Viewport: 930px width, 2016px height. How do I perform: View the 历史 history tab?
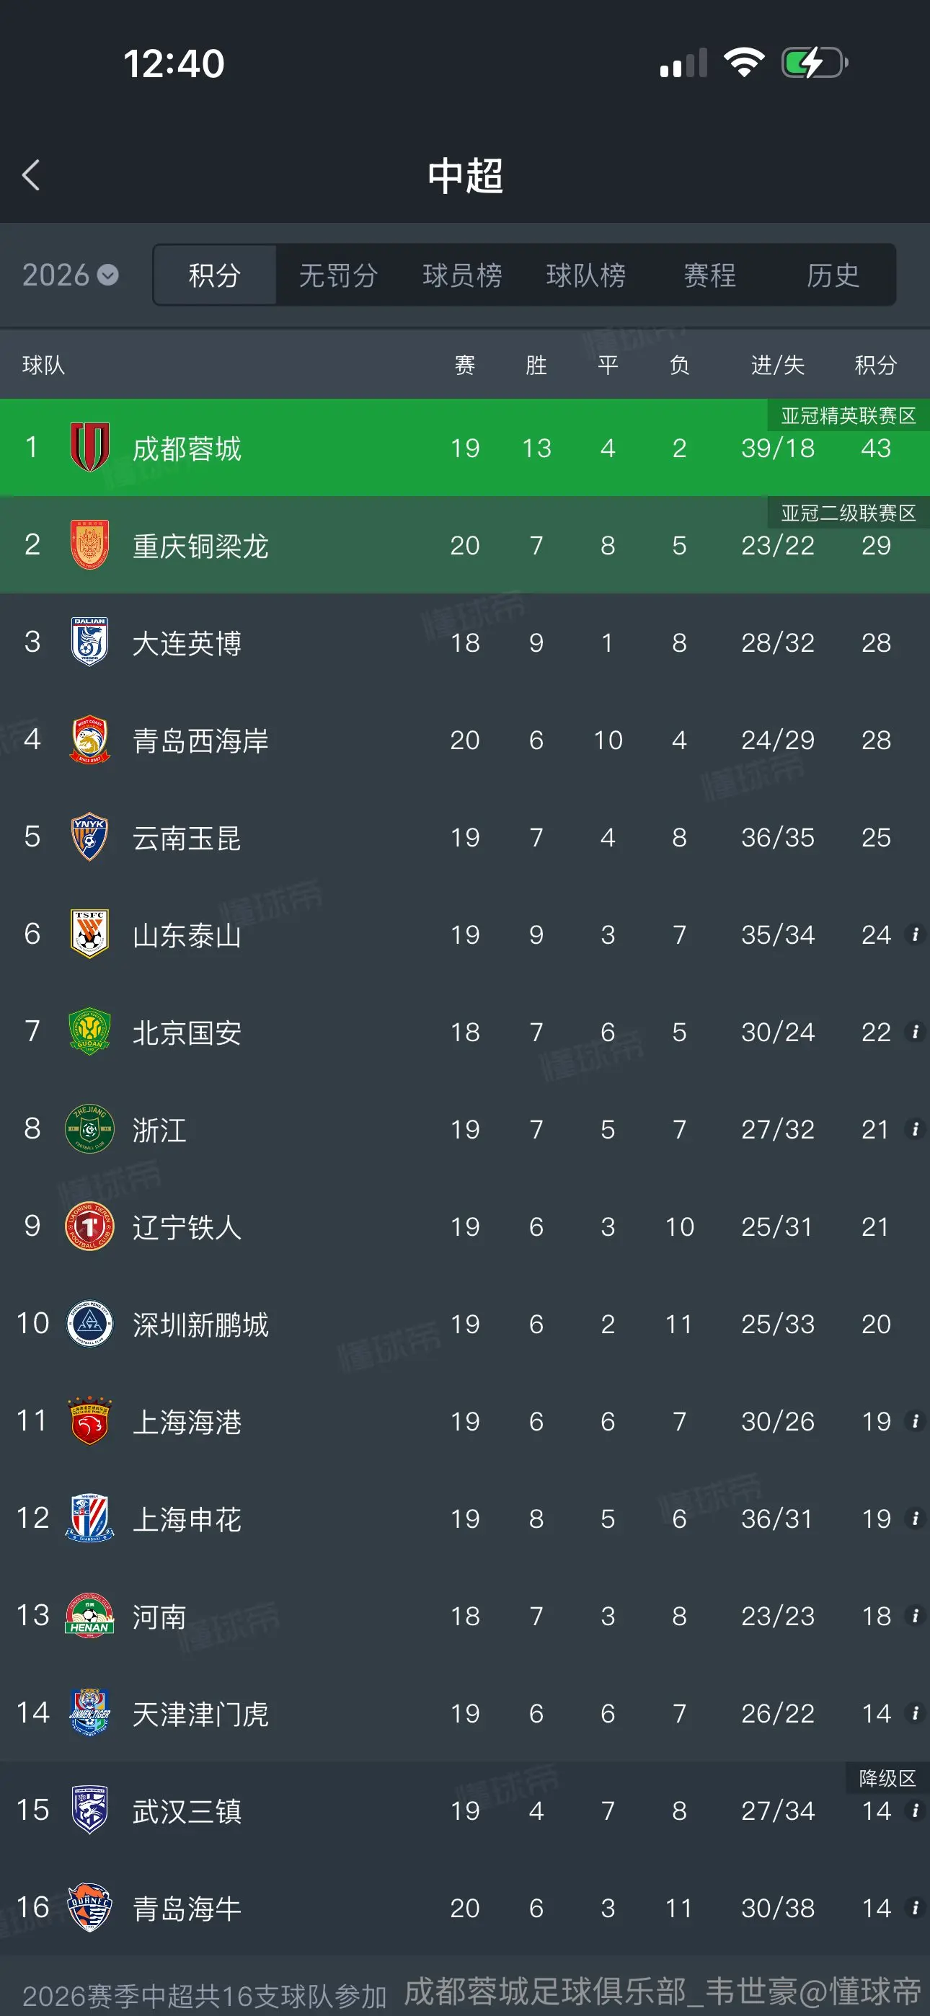(833, 275)
